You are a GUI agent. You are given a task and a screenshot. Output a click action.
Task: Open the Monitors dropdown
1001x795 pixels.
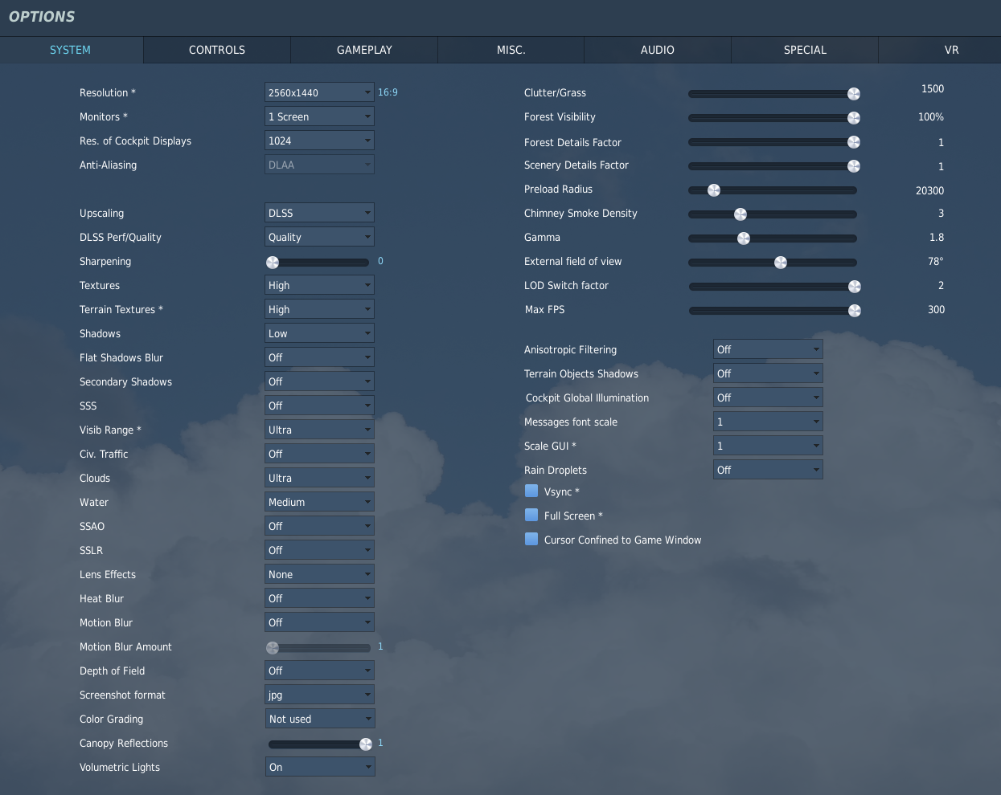[x=320, y=116]
